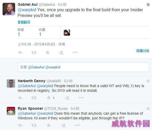Reply to Herberth Denny's tweet
The width and height of the screenshot is (152, 130).
(x=20, y=98)
